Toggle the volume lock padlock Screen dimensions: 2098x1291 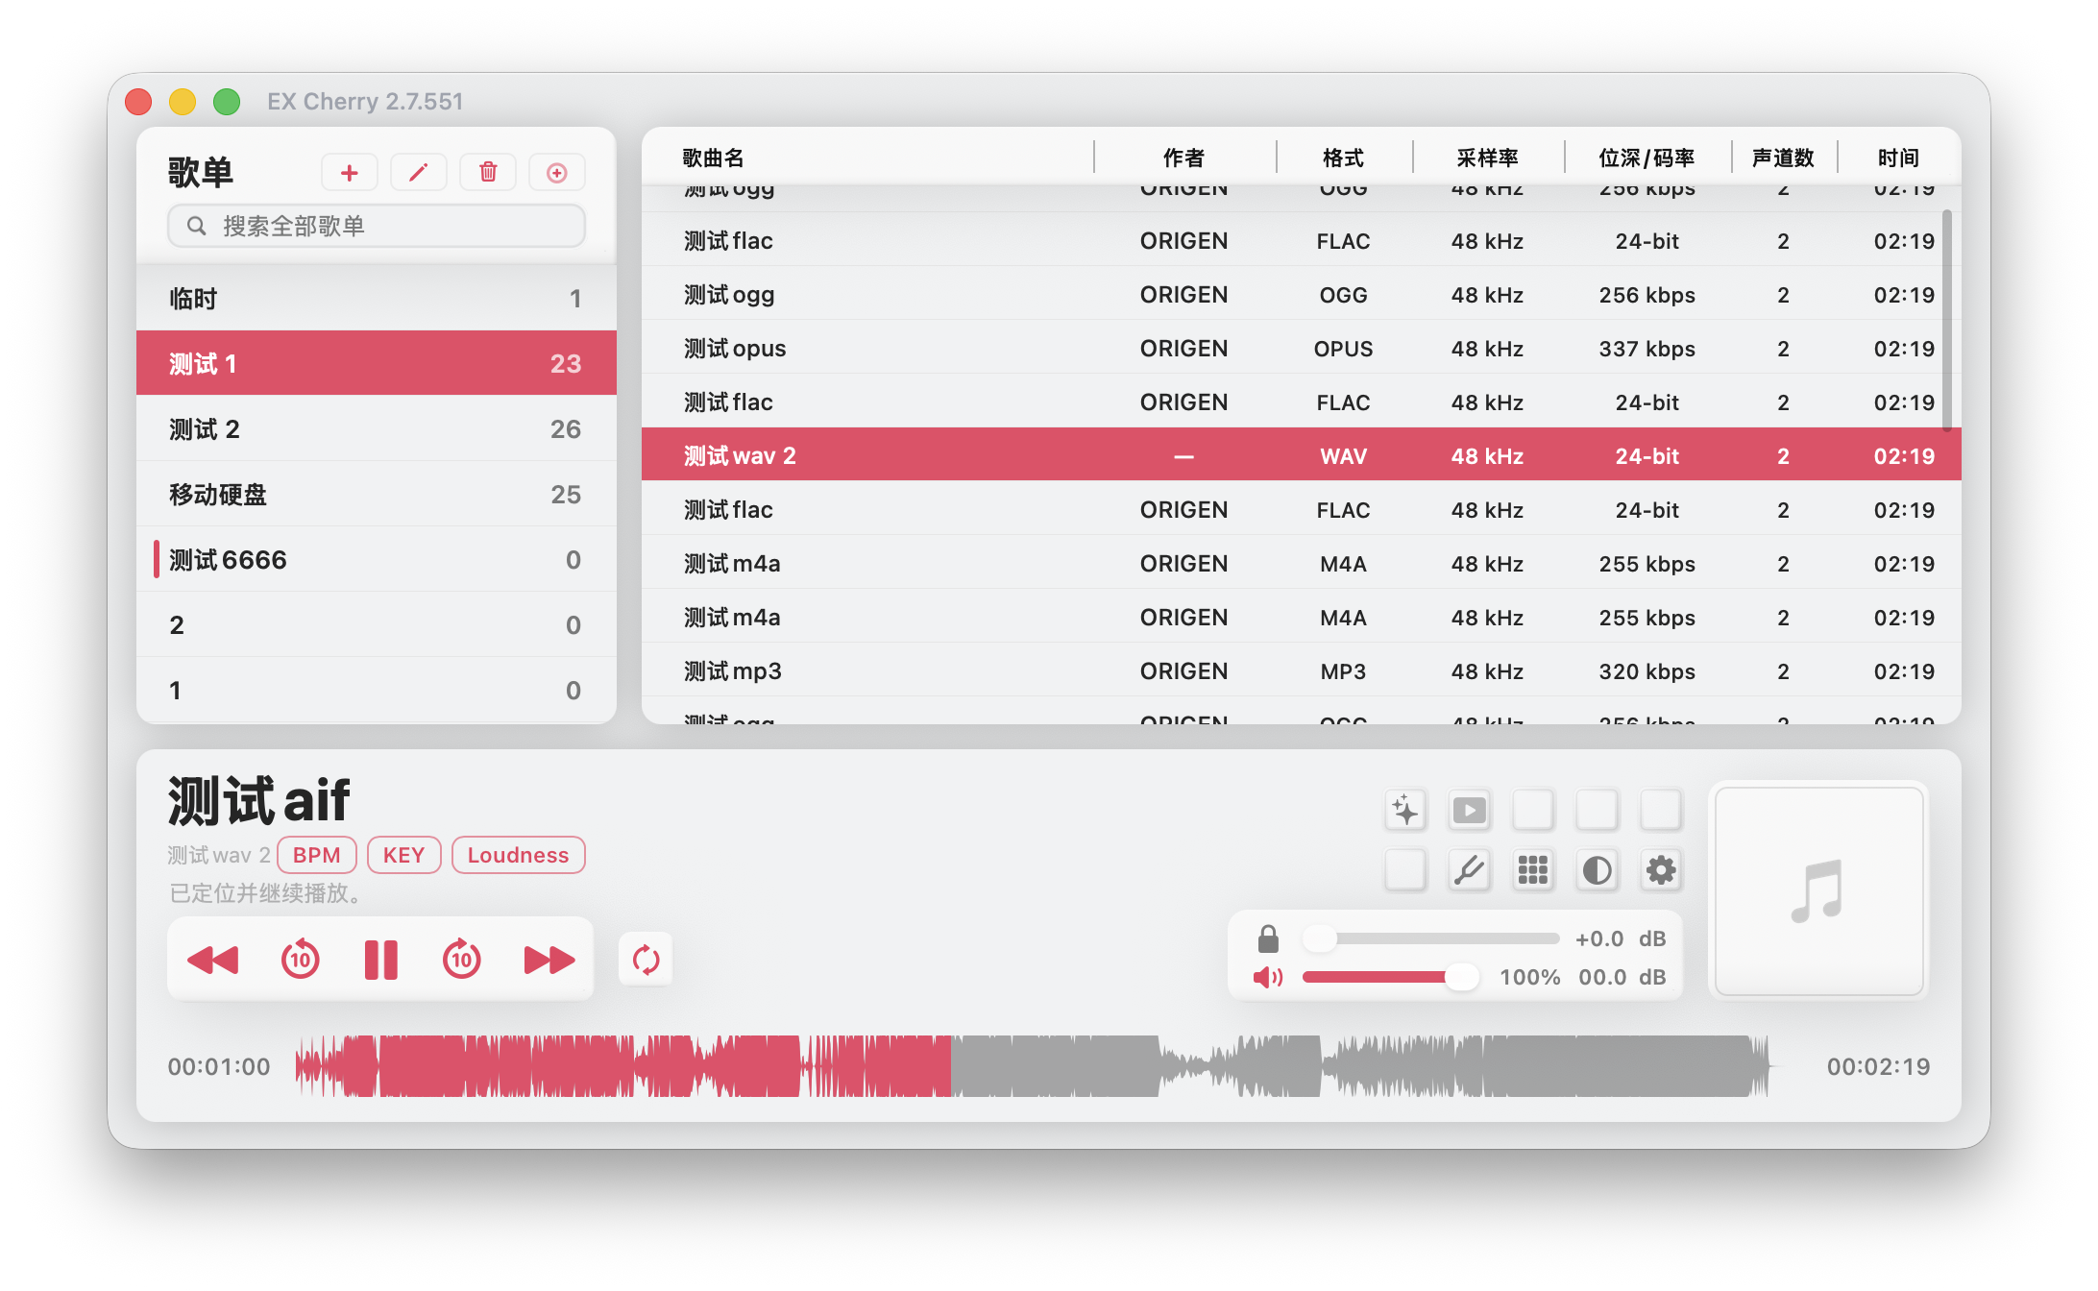click(x=1269, y=938)
